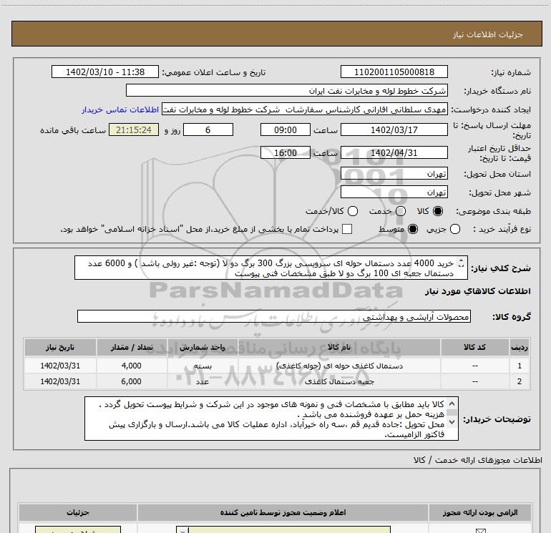Click the ردیف column header
The width and height of the screenshot is (551, 533).
coord(520,347)
